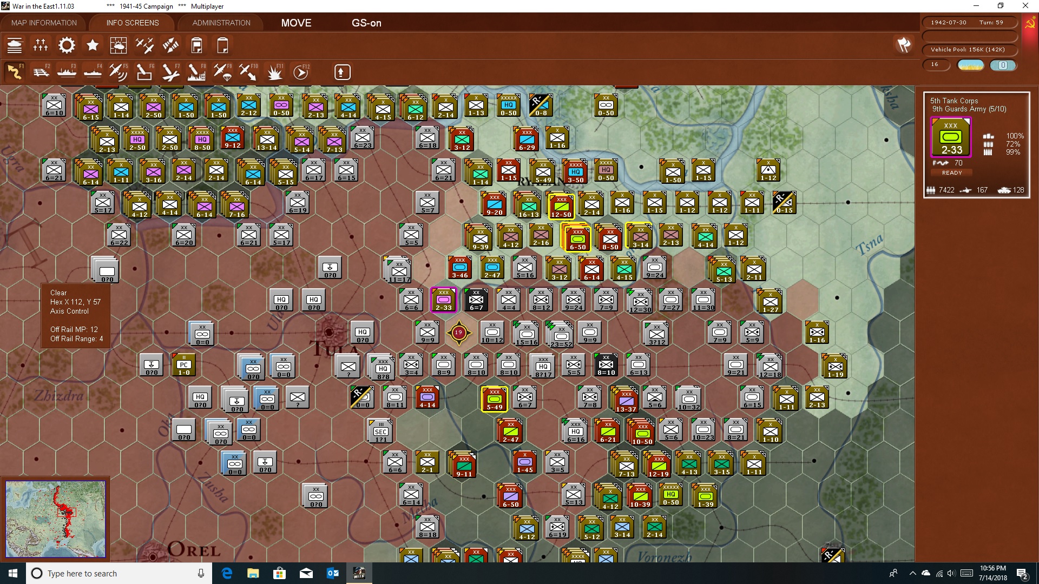Select the F6 bomb unit mode icon
The width and height of the screenshot is (1039, 584).
pos(144,72)
